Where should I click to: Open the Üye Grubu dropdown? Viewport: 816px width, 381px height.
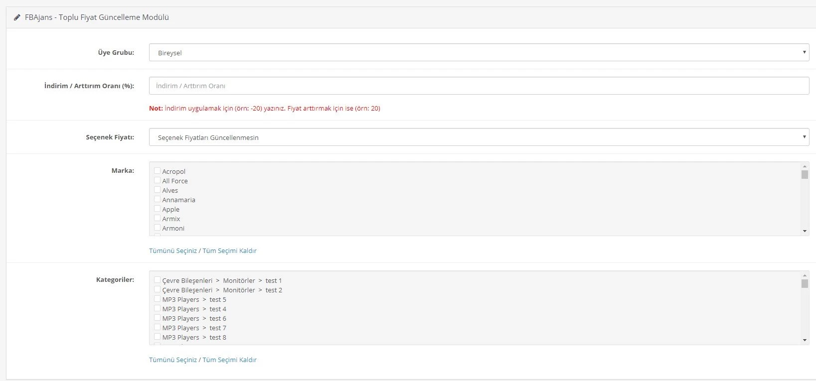(479, 52)
